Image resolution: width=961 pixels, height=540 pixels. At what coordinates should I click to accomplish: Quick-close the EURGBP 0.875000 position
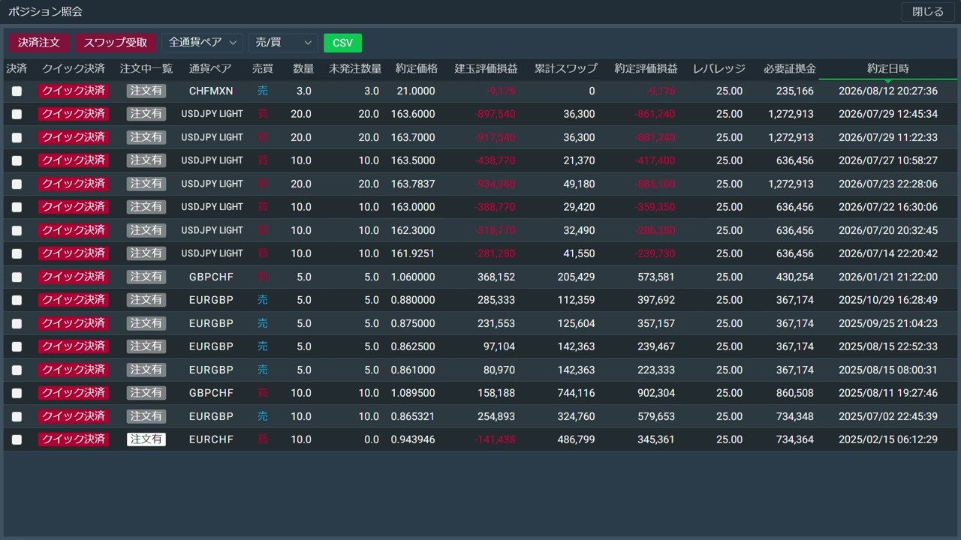point(74,323)
